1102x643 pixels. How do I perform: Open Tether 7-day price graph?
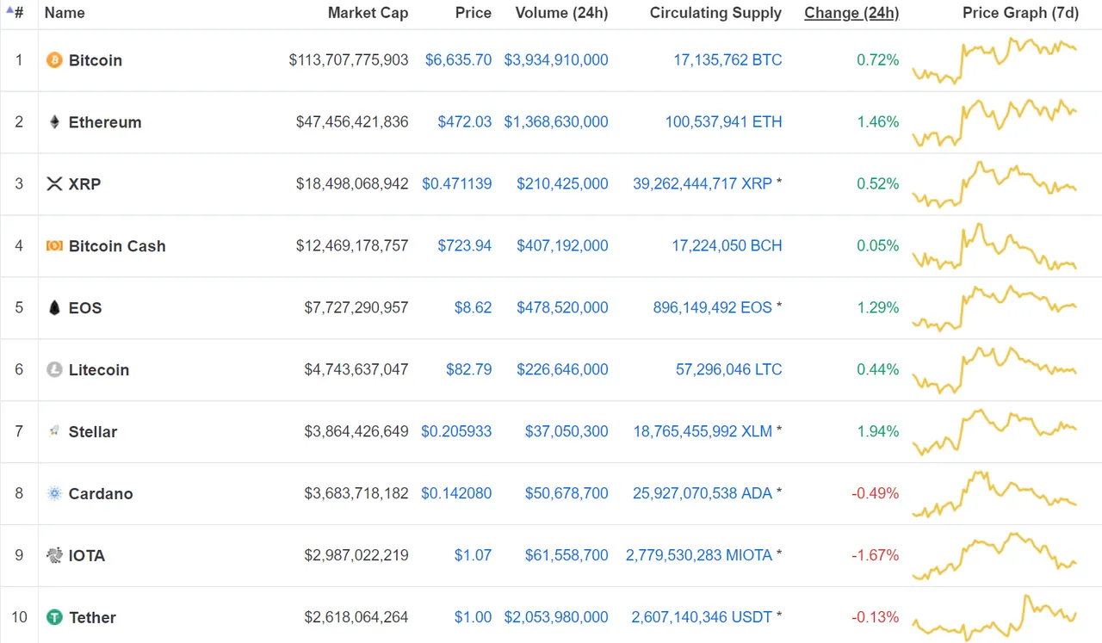tap(994, 618)
